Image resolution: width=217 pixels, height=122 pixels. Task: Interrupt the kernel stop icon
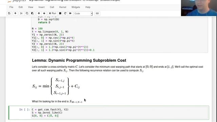(x=60, y=14)
